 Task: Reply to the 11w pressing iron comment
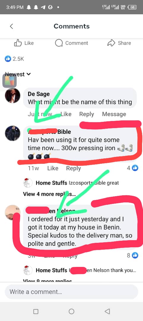[x=74, y=168]
